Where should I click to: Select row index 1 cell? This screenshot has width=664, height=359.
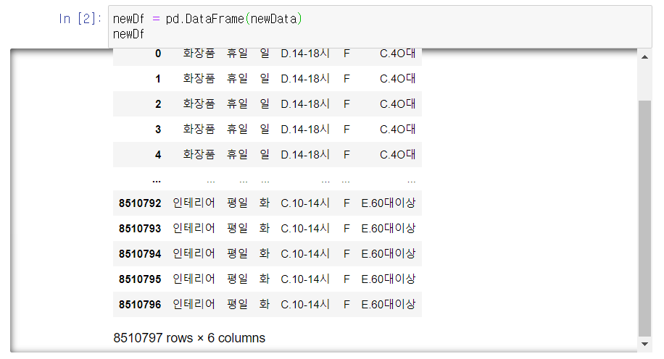(158, 79)
